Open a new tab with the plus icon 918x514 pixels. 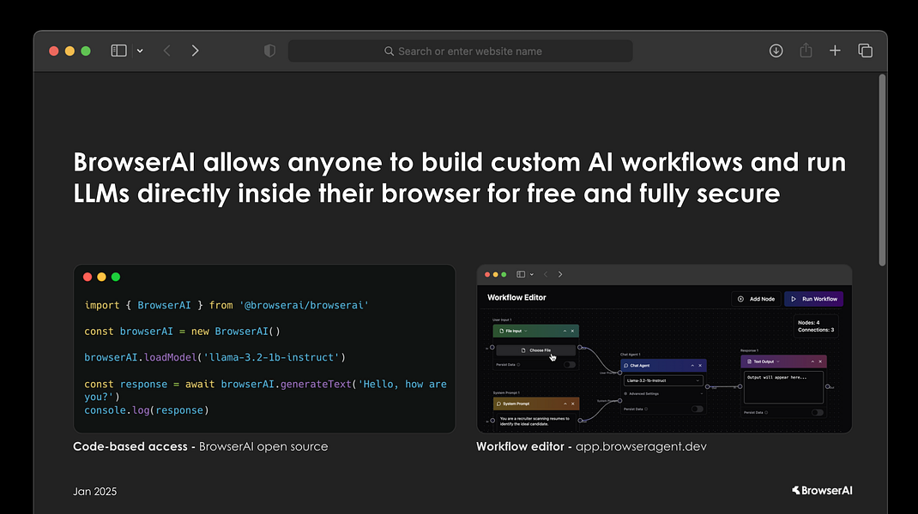point(835,51)
